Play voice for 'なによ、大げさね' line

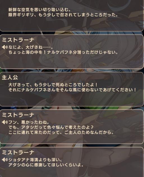point(5,47)
